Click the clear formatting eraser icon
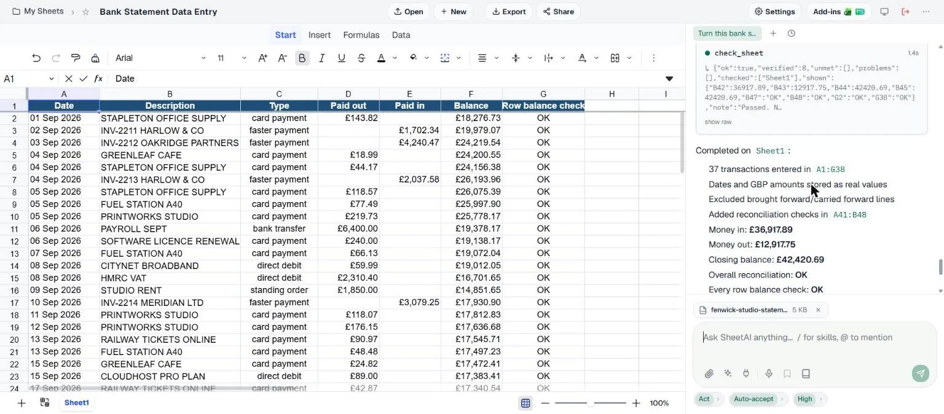The height and width of the screenshot is (414, 944). [95, 58]
